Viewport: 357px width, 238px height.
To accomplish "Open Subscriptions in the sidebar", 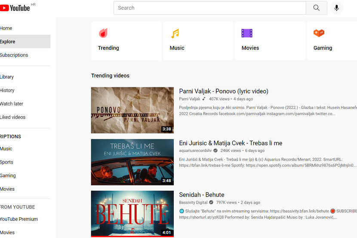I will (14, 55).
